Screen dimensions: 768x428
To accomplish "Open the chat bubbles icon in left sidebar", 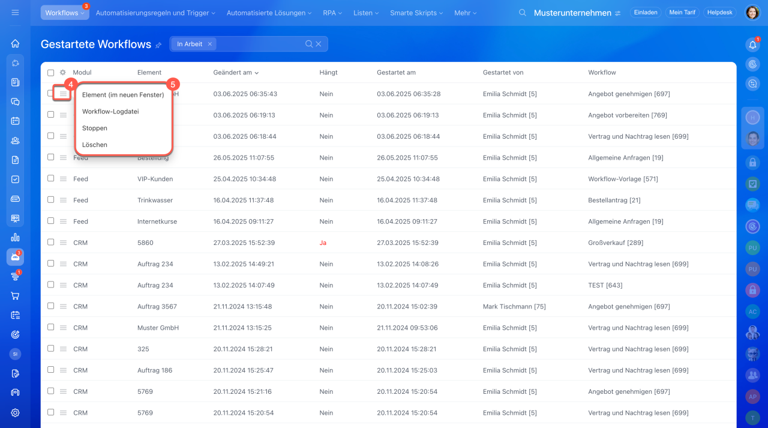I will pos(15,101).
